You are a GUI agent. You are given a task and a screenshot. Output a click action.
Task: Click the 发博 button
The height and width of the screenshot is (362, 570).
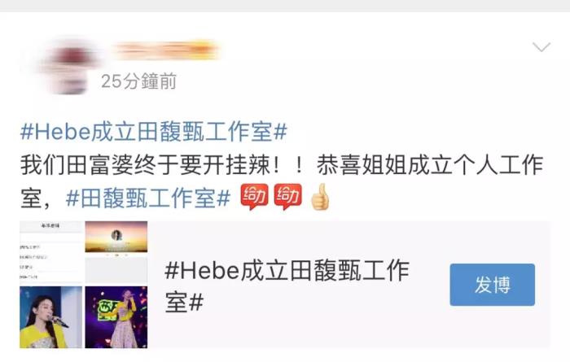click(x=492, y=285)
